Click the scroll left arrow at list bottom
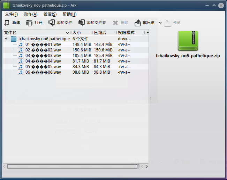This screenshot has width=227, height=180. [x=5, y=167]
